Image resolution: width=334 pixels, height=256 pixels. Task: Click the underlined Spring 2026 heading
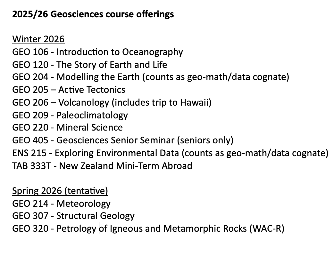click(x=60, y=191)
